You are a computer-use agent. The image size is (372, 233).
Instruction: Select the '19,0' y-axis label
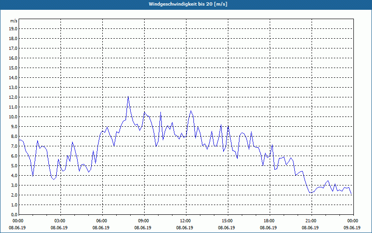(13, 29)
